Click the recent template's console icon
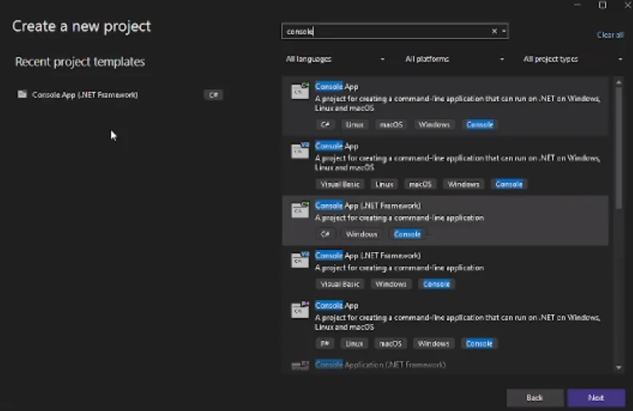The height and width of the screenshot is (411, 633). click(22, 94)
